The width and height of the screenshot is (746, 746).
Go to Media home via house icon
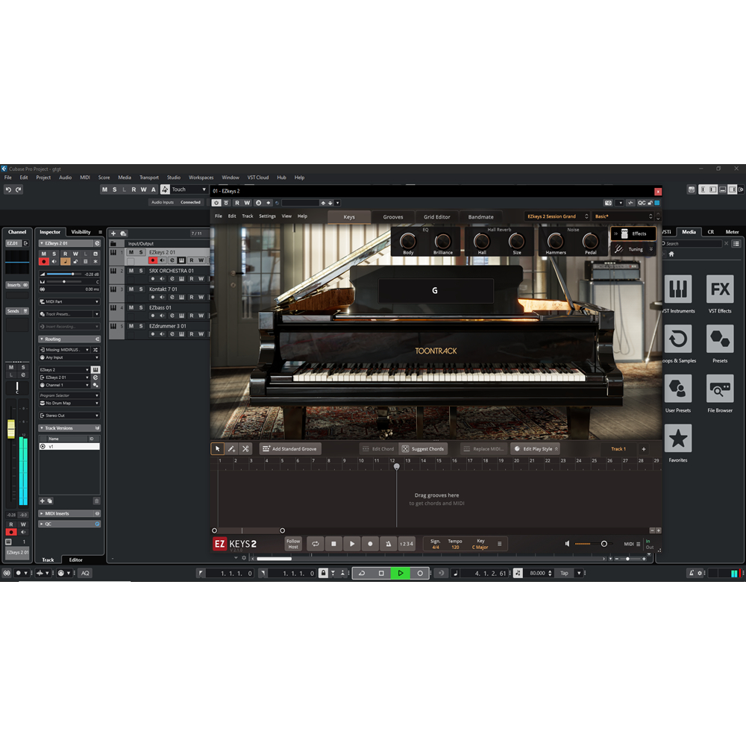point(671,254)
